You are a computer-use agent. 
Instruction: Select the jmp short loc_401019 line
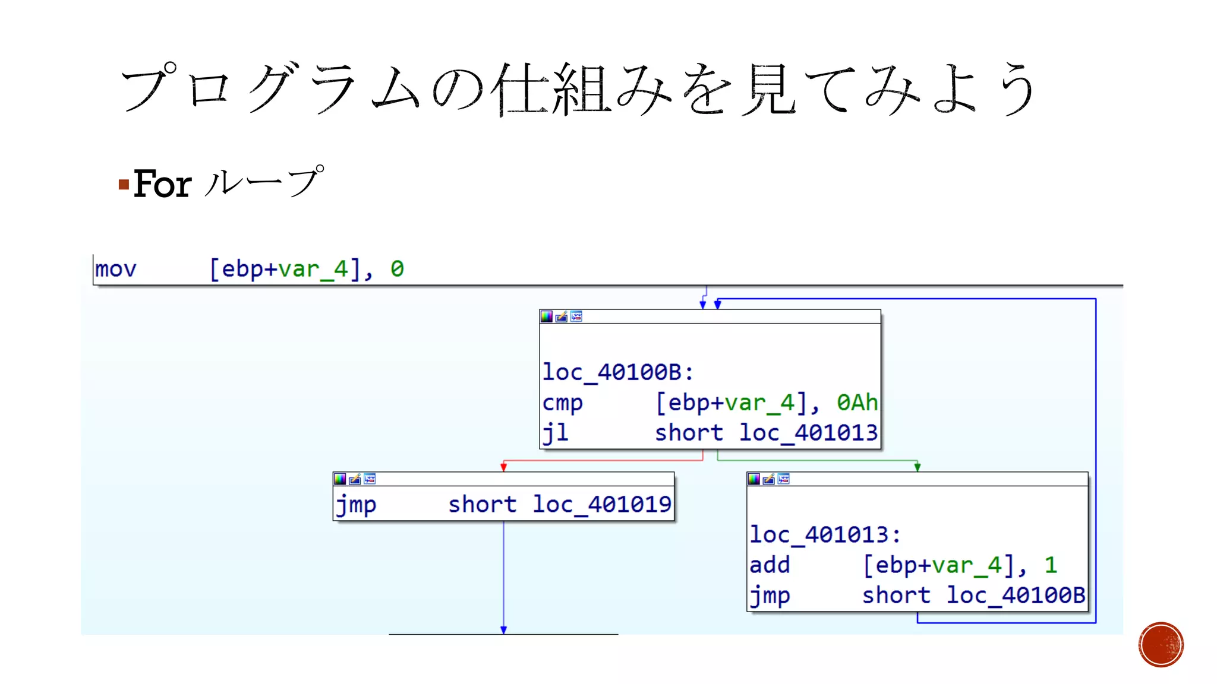click(x=503, y=505)
